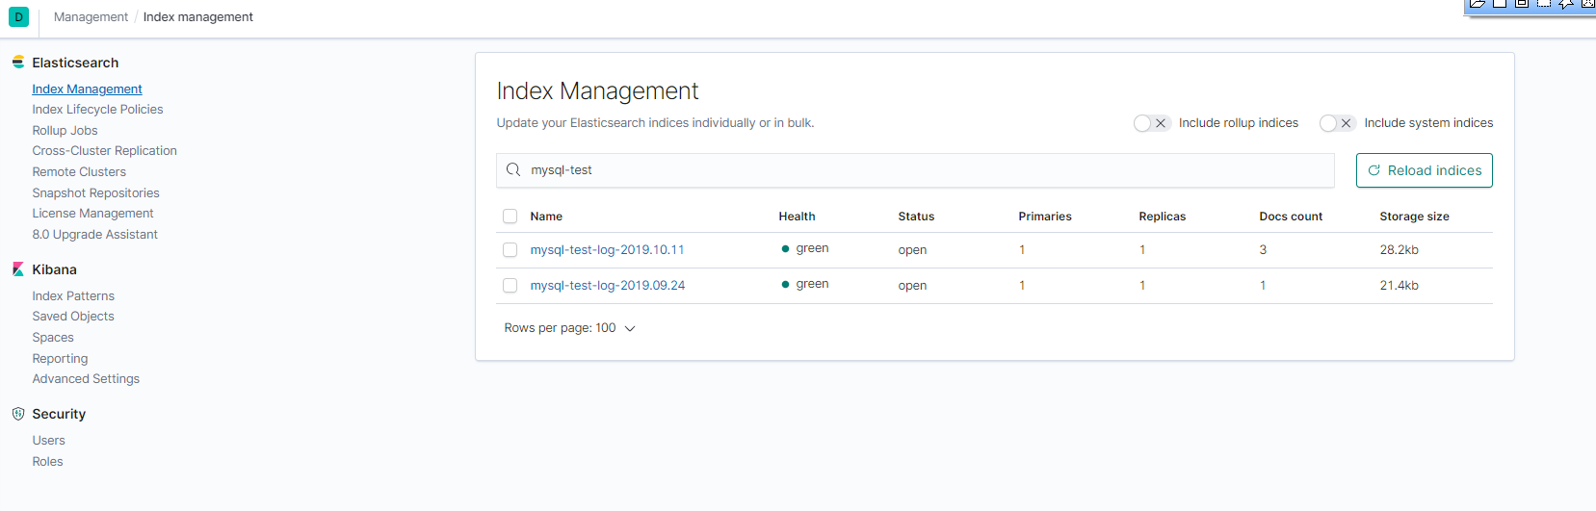Open Index Lifecycle Policies
1596x511 pixels.
click(x=97, y=110)
